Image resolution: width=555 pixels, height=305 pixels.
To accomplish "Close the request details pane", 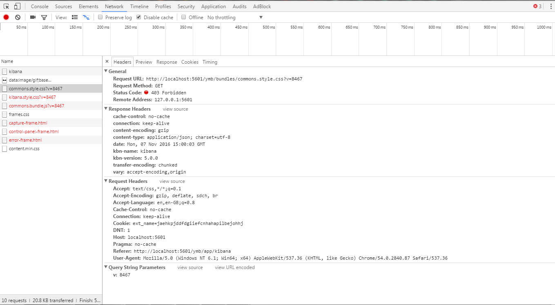I will click(107, 62).
